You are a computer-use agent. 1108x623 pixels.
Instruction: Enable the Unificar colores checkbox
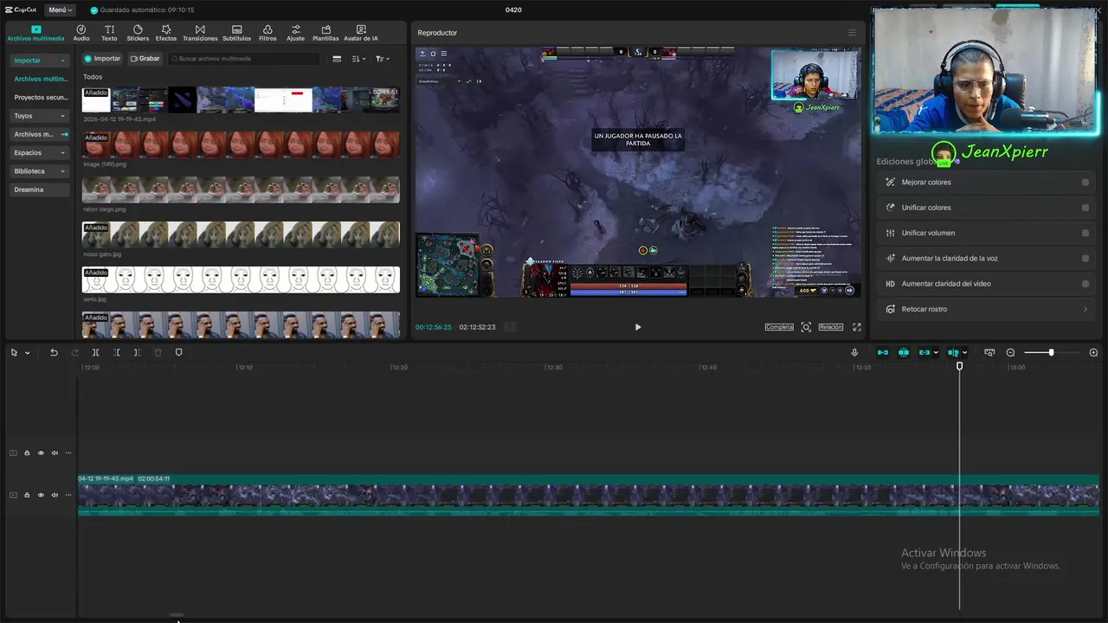pos(1085,208)
